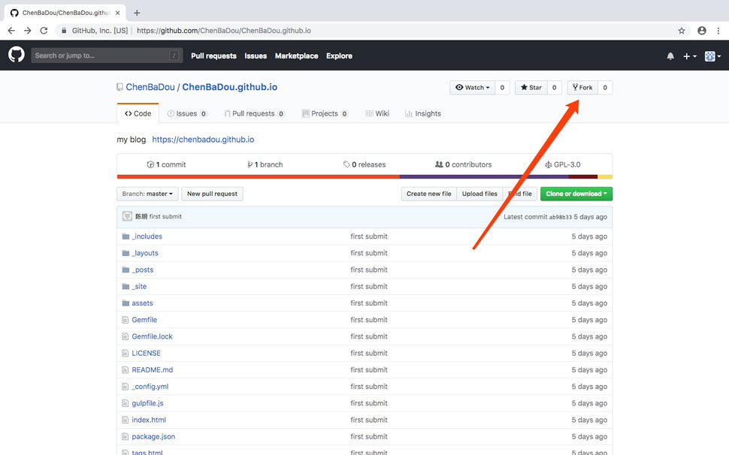Viewport: 729px width, 455px height.
Task: Click the README.md file icon
Action: [x=125, y=370]
